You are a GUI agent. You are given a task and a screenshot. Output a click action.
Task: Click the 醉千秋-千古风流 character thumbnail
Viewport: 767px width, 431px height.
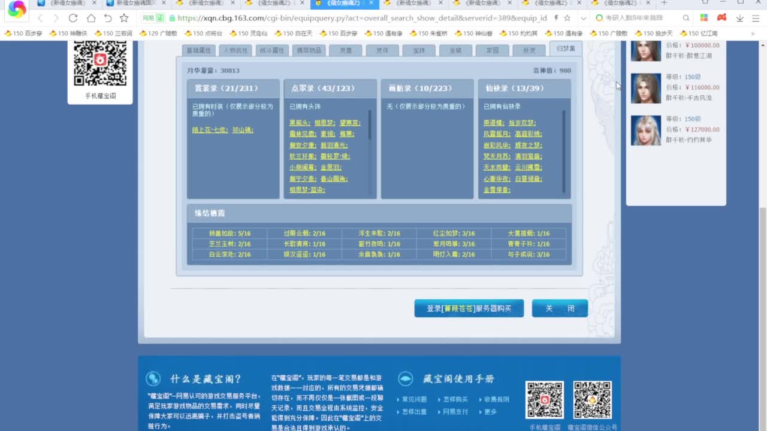(646, 88)
